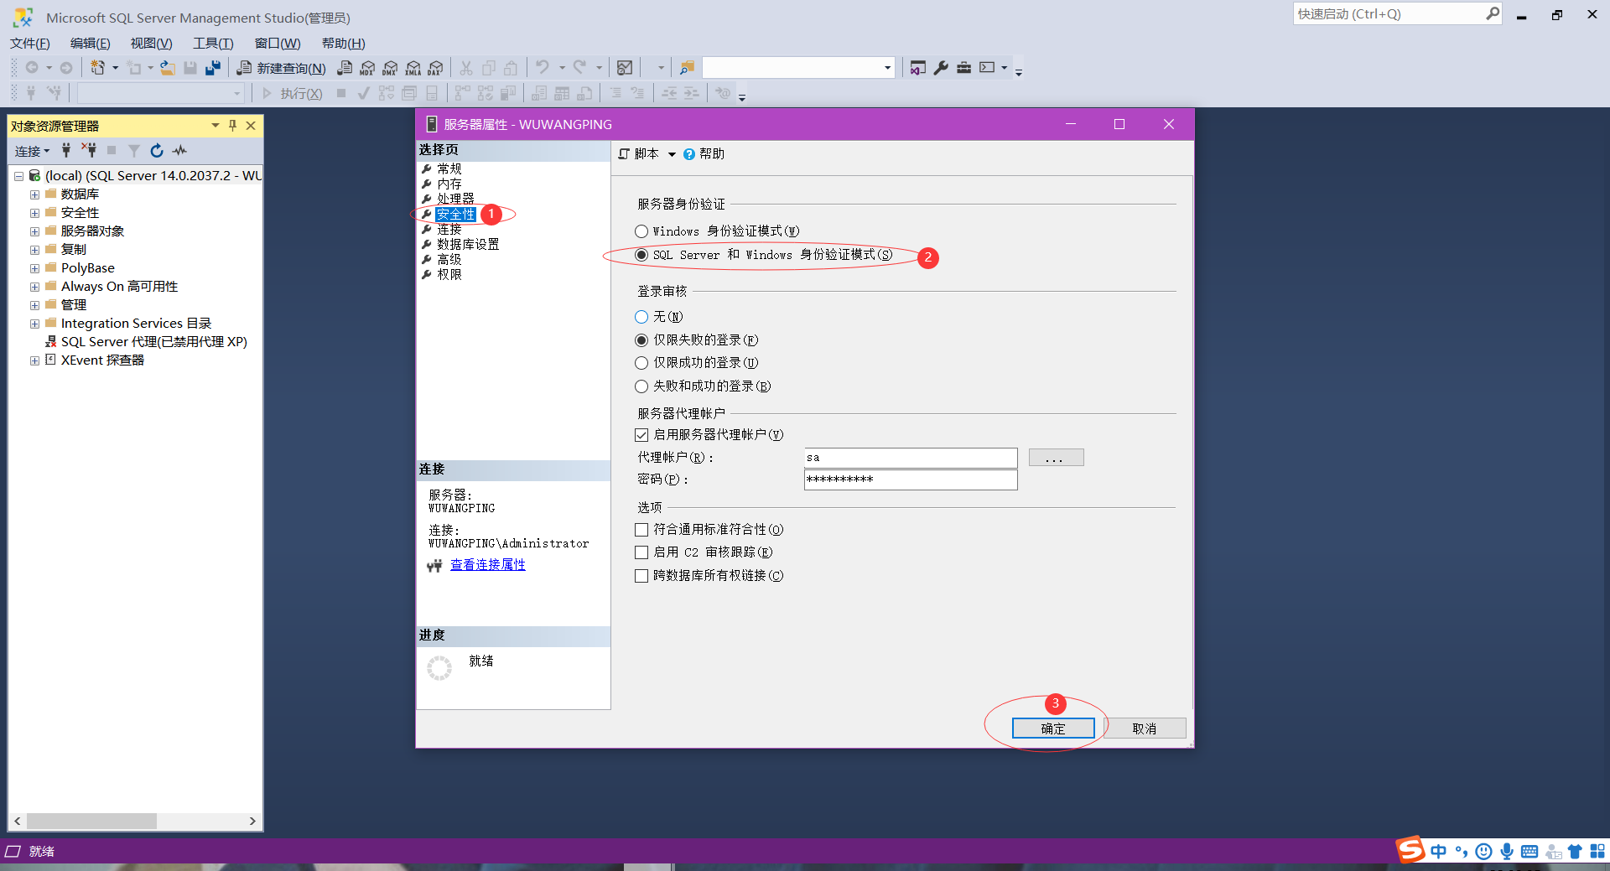The height and width of the screenshot is (871, 1610).
Task: Click the 新建查询(N) button
Action: coord(282,68)
